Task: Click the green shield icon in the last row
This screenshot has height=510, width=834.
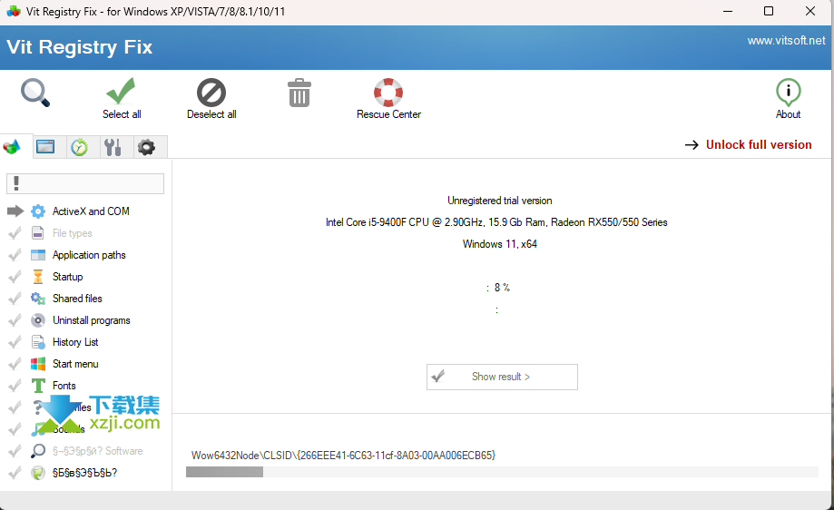Action: click(x=38, y=473)
